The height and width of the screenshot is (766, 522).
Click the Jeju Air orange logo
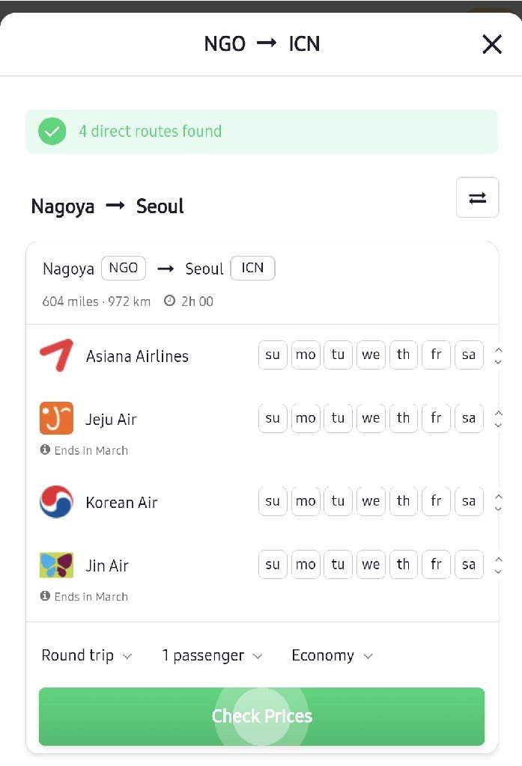56,418
